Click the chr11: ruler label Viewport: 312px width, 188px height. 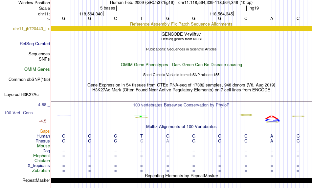[x=44, y=14]
